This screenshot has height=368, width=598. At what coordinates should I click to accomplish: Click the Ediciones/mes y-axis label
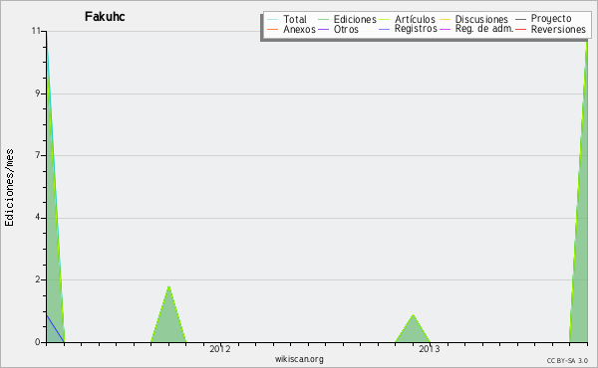point(9,188)
